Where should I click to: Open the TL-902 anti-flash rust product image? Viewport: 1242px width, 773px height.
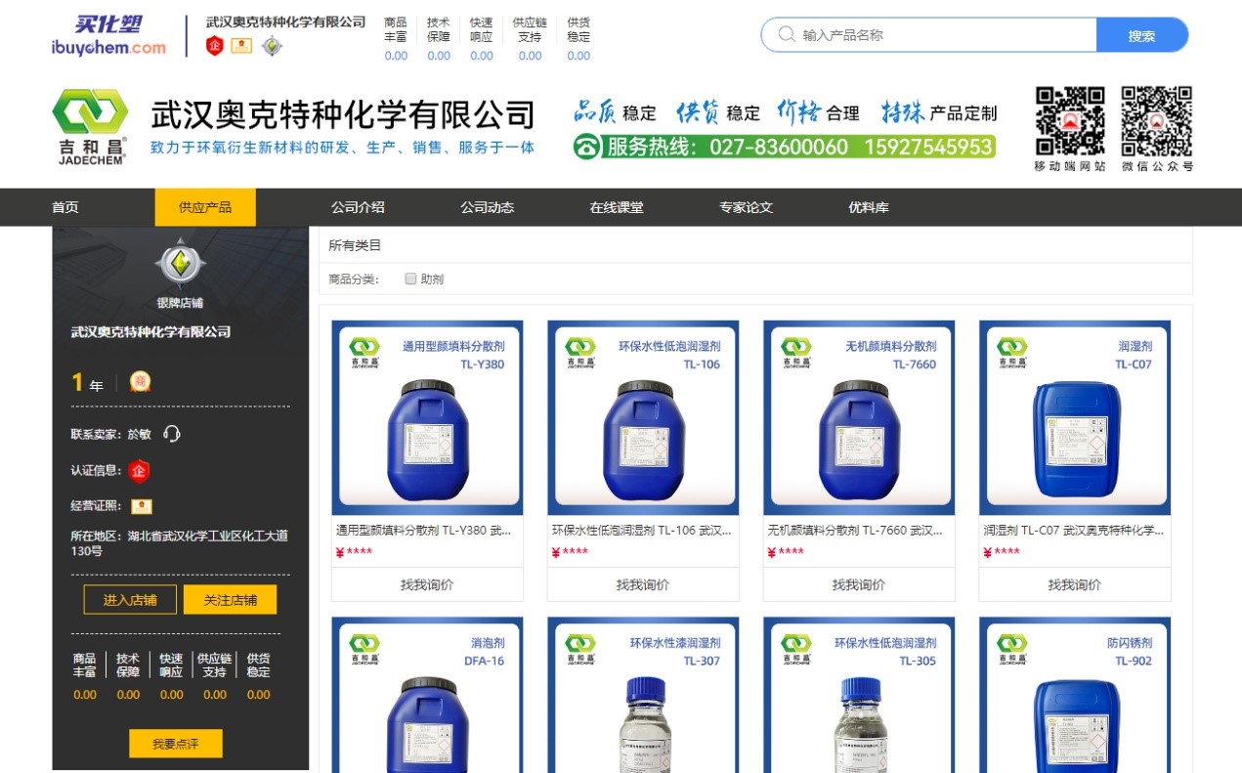click(1075, 694)
